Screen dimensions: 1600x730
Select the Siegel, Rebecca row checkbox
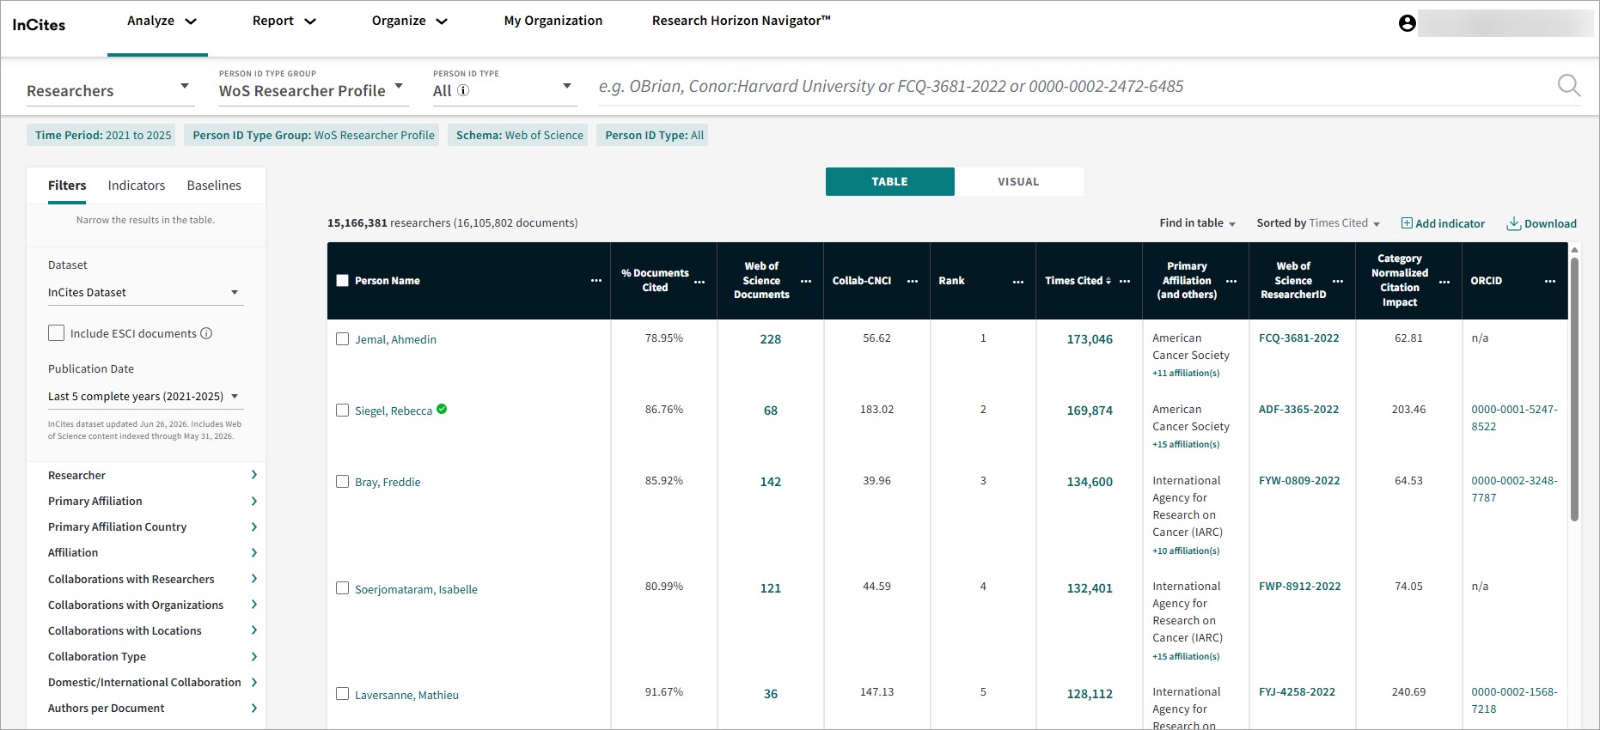point(342,411)
